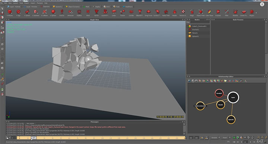Add an Object Field daemon

tap(201, 13)
